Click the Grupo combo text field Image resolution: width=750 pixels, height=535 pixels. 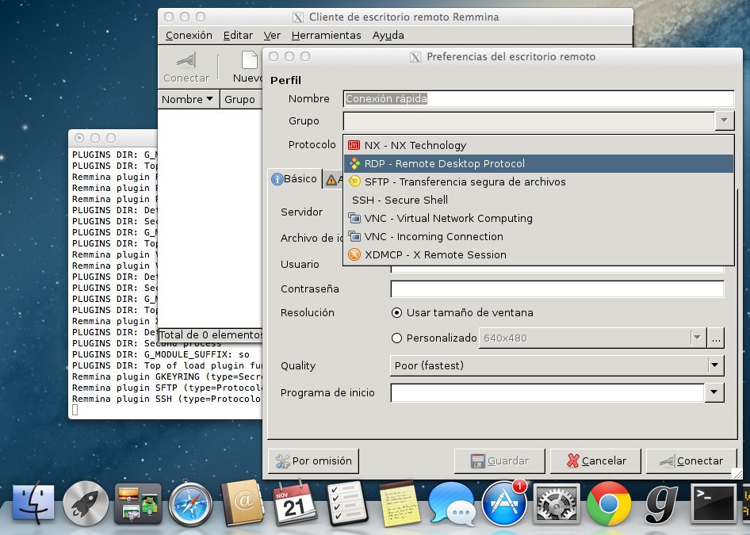529,120
